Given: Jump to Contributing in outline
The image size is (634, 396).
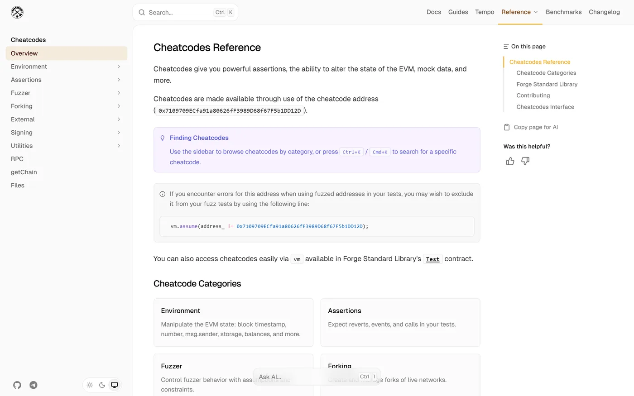Looking at the screenshot, I should click(533, 95).
